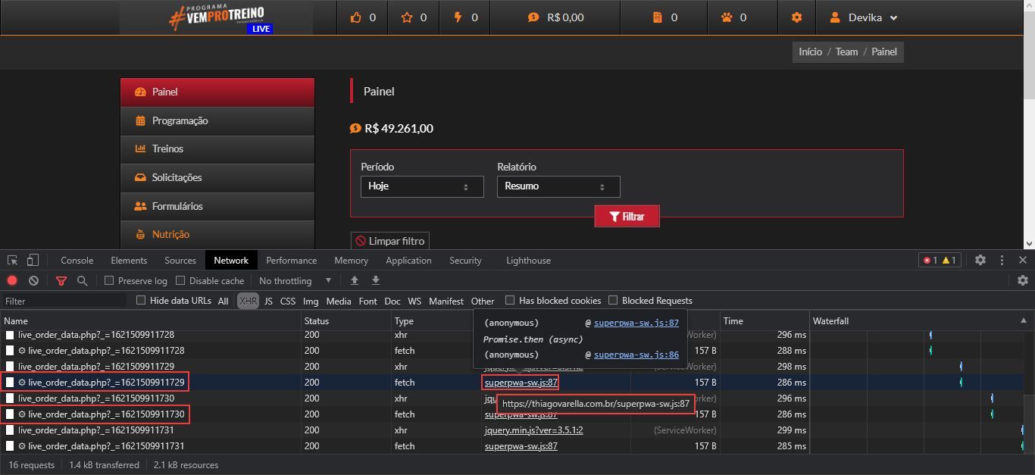Click the site settings gear in header
Viewport: 1035px width, 475px height.
click(796, 17)
